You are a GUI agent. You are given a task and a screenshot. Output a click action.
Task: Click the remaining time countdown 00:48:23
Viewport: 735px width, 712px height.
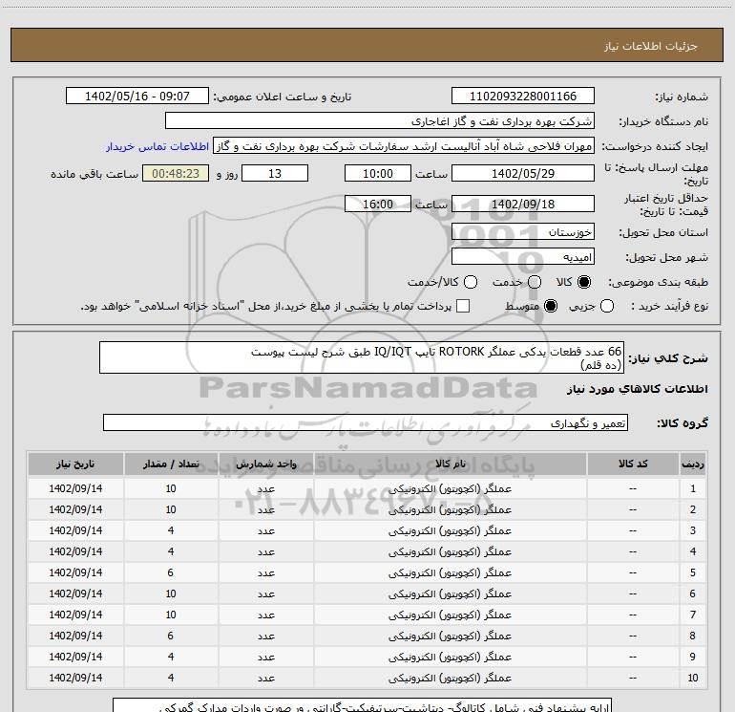pos(176,173)
